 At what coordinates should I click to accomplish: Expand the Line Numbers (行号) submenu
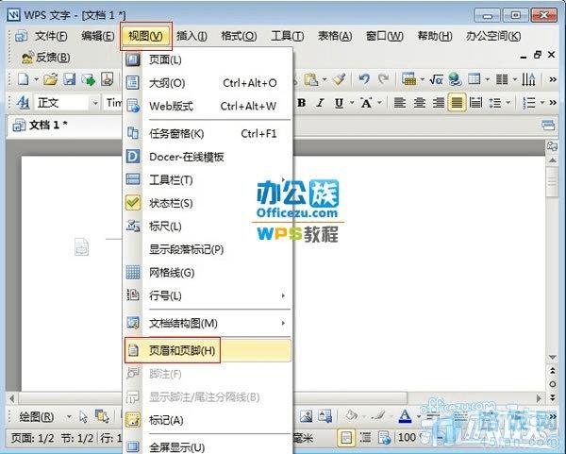point(208,295)
